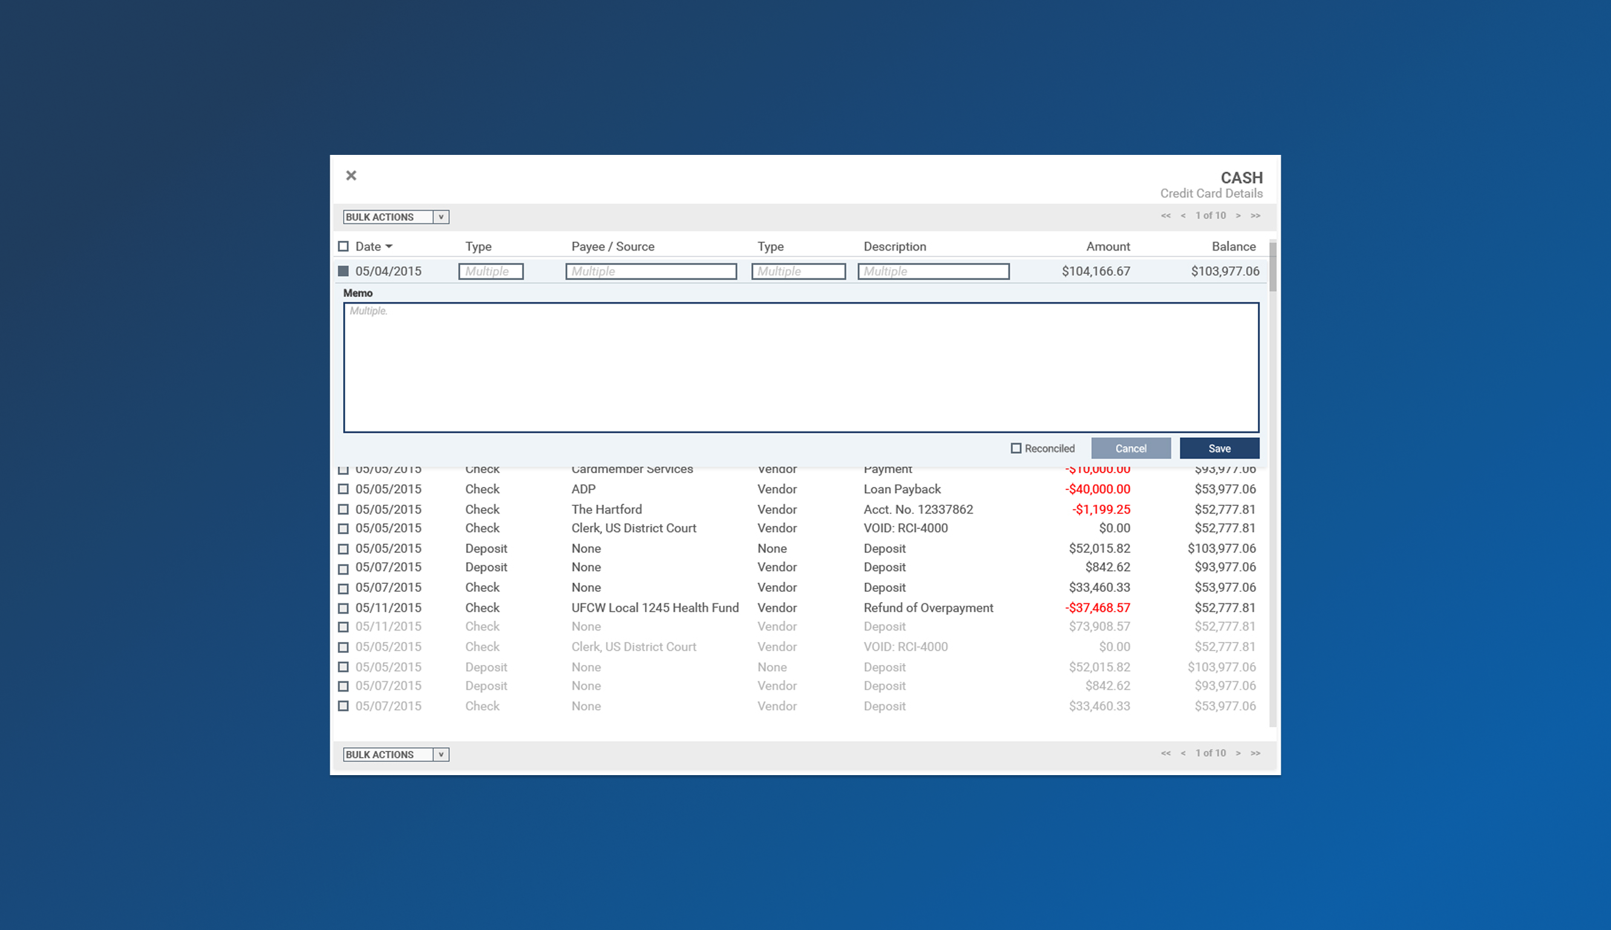Go to previous page using top < icon
Image resolution: width=1611 pixels, height=930 pixels.
(x=1183, y=216)
